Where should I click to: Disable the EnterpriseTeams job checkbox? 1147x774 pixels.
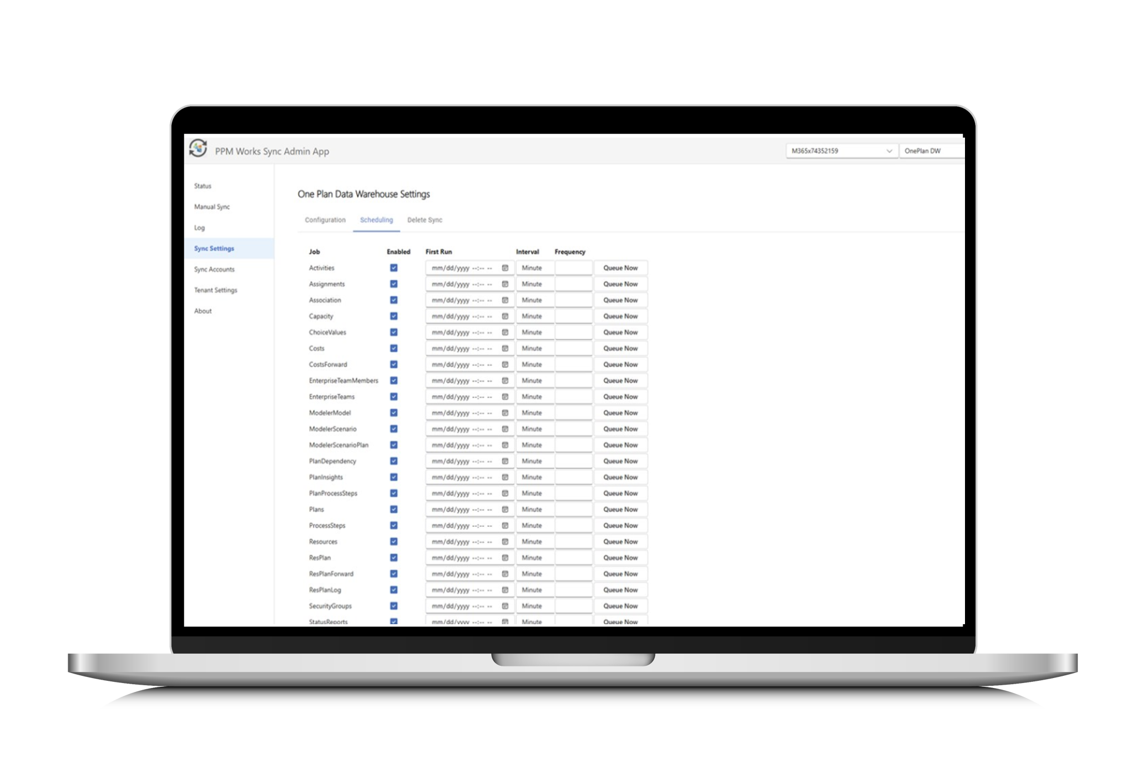coord(393,397)
